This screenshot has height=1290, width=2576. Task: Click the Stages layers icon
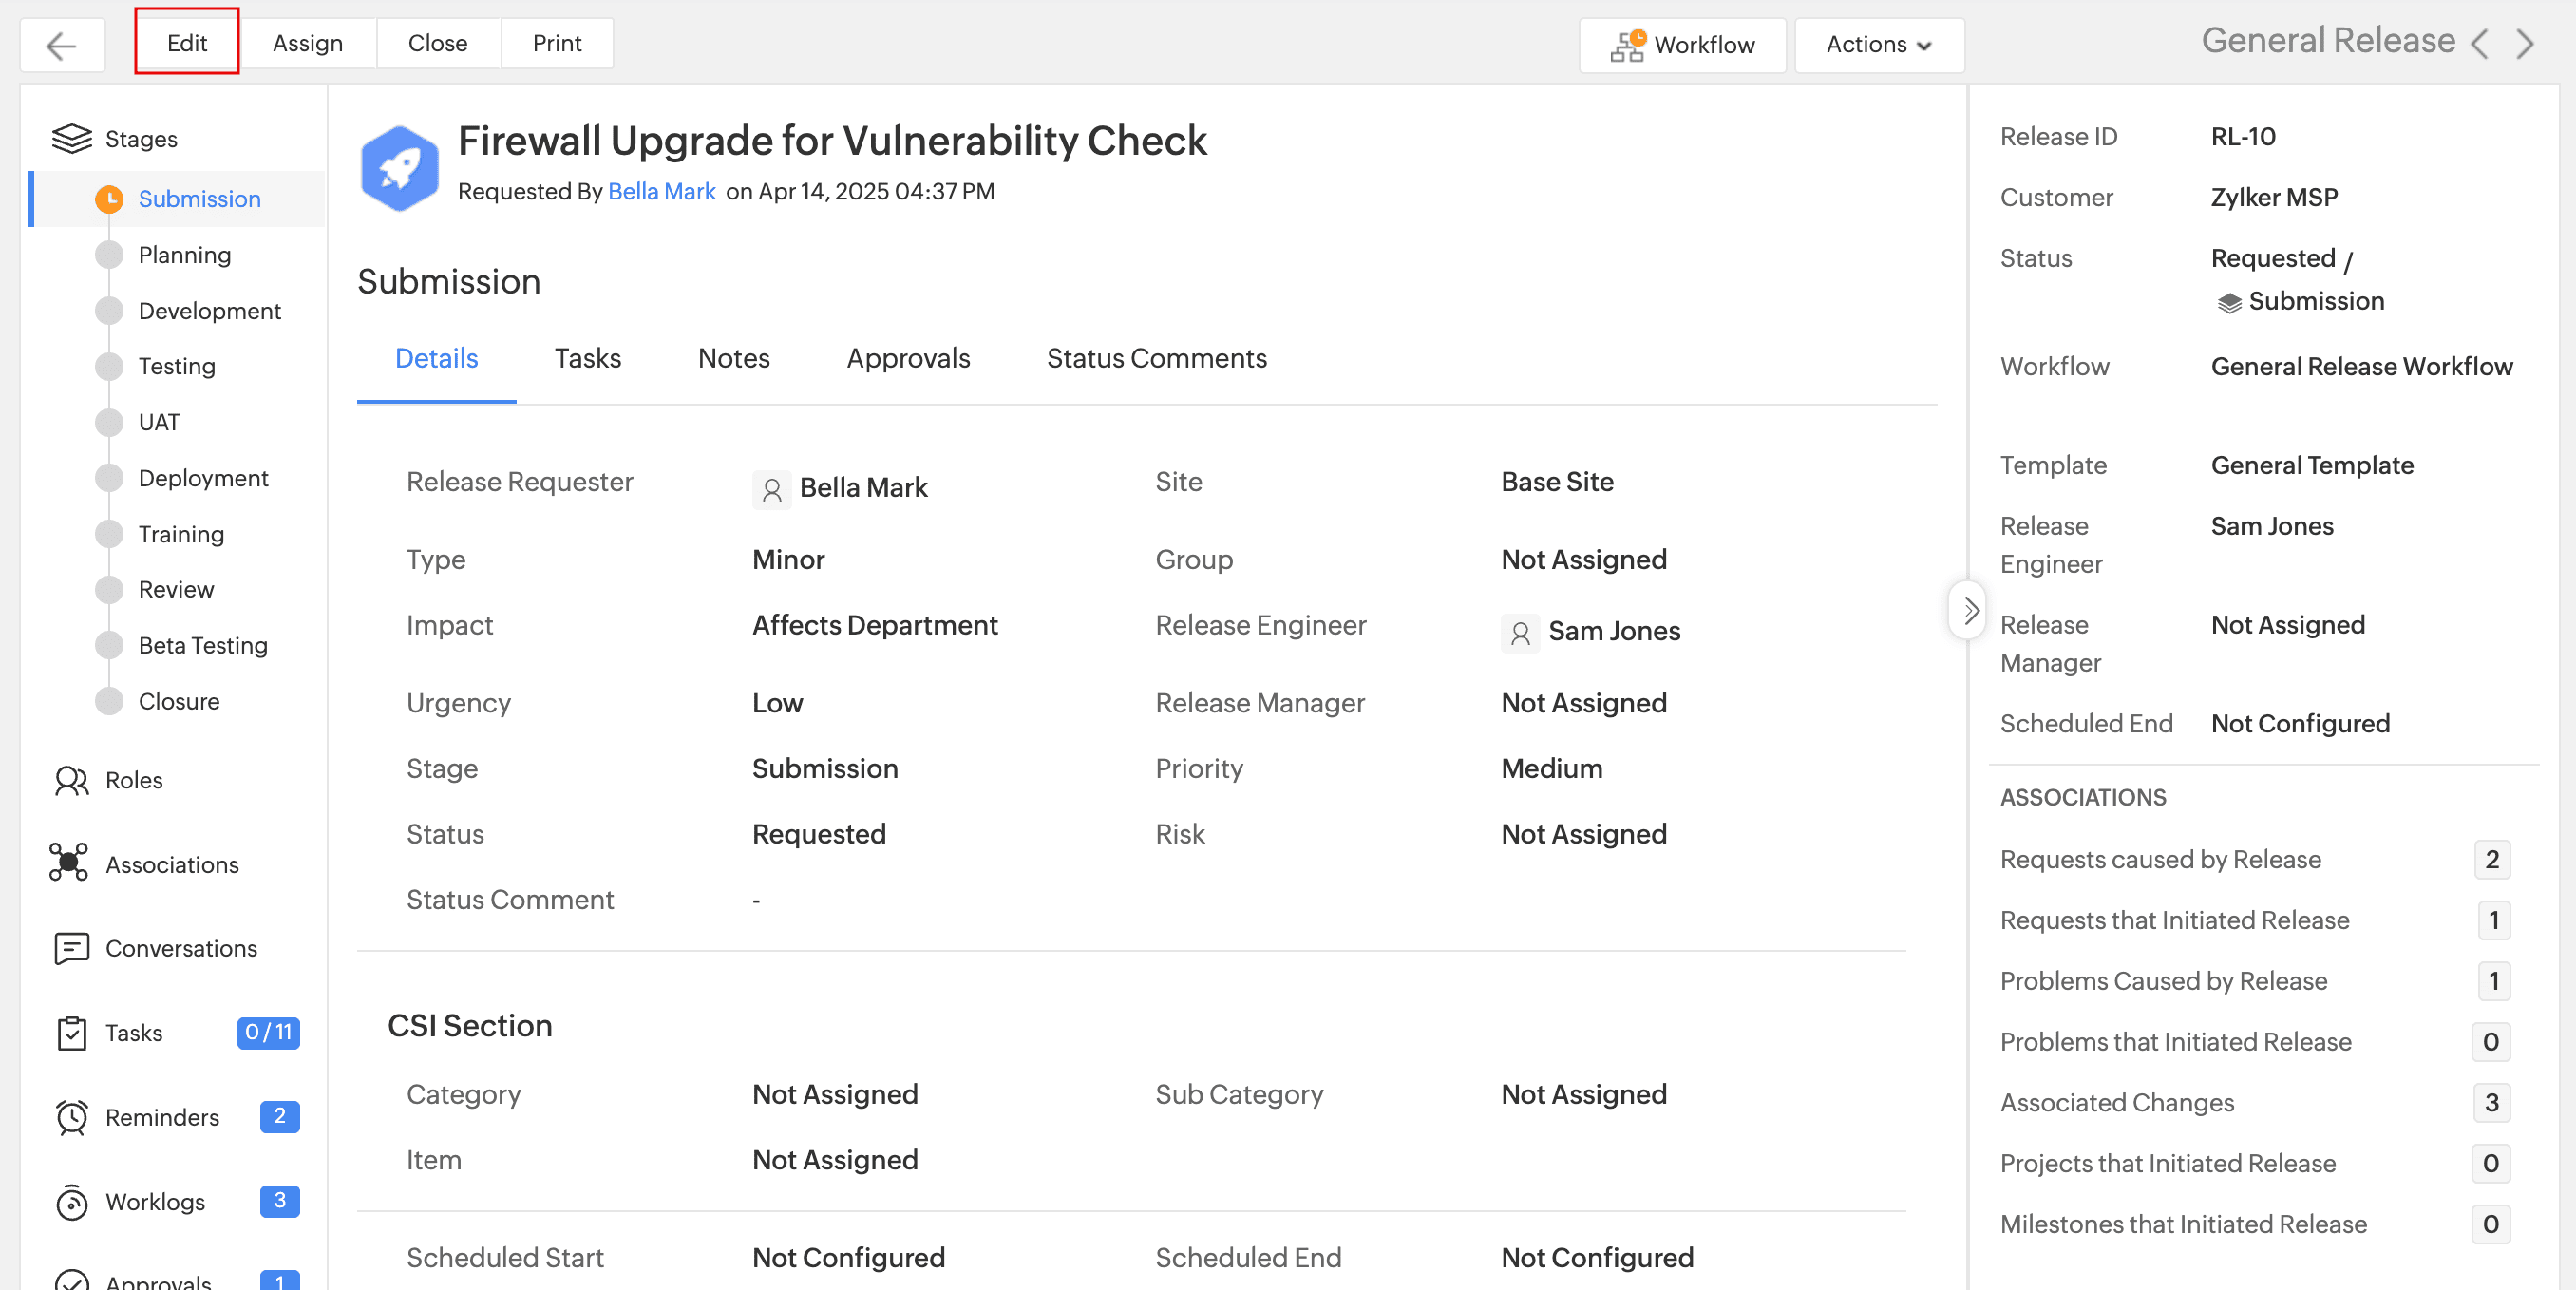click(x=71, y=139)
